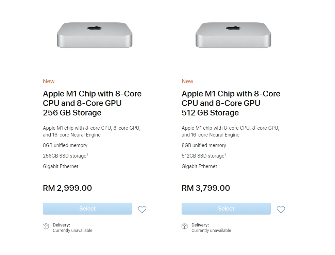The image size is (335, 255).
Task: Click the 512 GB Storage product title
Action: tap(231, 103)
